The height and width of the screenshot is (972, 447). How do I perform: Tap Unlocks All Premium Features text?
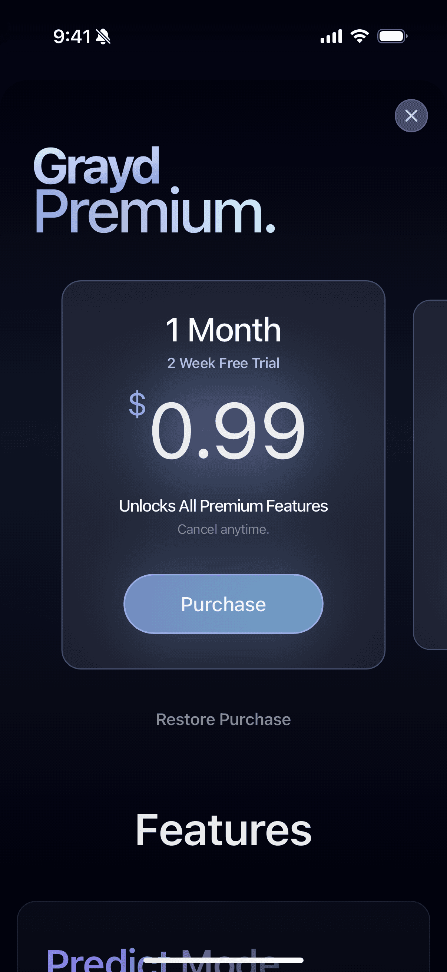point(223,506)
